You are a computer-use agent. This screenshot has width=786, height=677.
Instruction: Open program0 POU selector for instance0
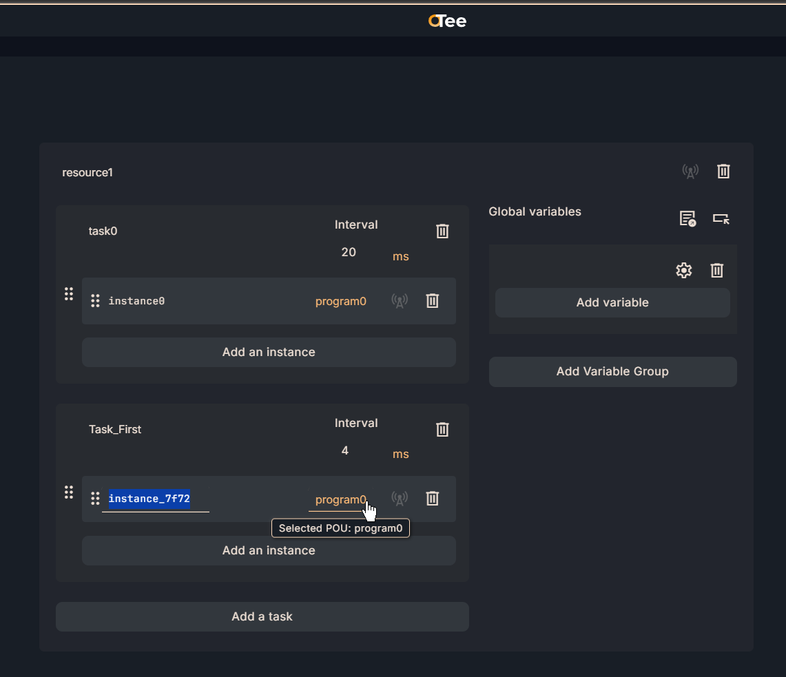pyautogui.click(x=340, y=301)
